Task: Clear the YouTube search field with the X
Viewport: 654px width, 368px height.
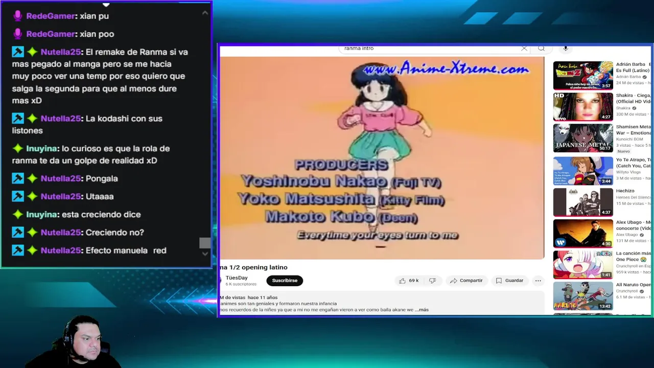Action: [524, 48]
